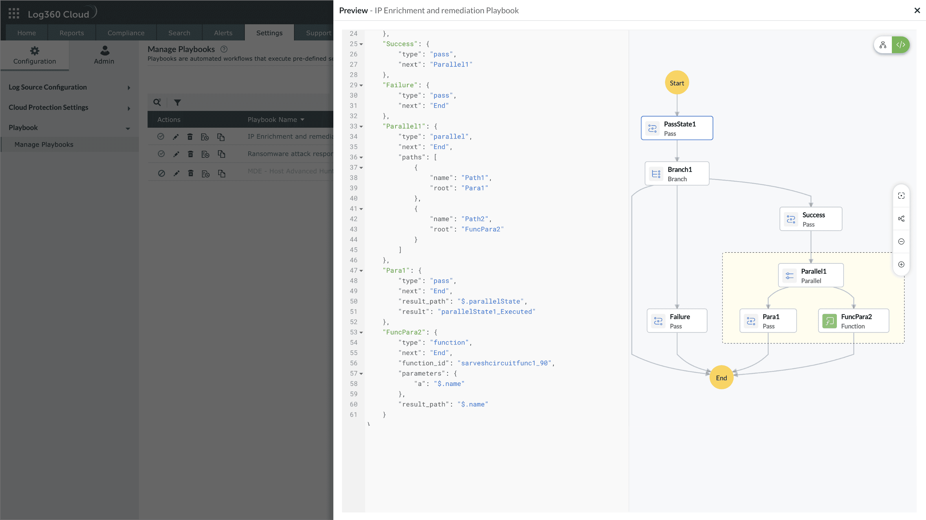The height and width of the screenshot is (520, 926).
Task: Click the table search icon
Action: (157, 102)
